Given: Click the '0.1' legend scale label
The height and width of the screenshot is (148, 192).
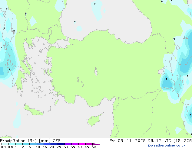Looking at the screenshot, I should [x=3, y=147].
